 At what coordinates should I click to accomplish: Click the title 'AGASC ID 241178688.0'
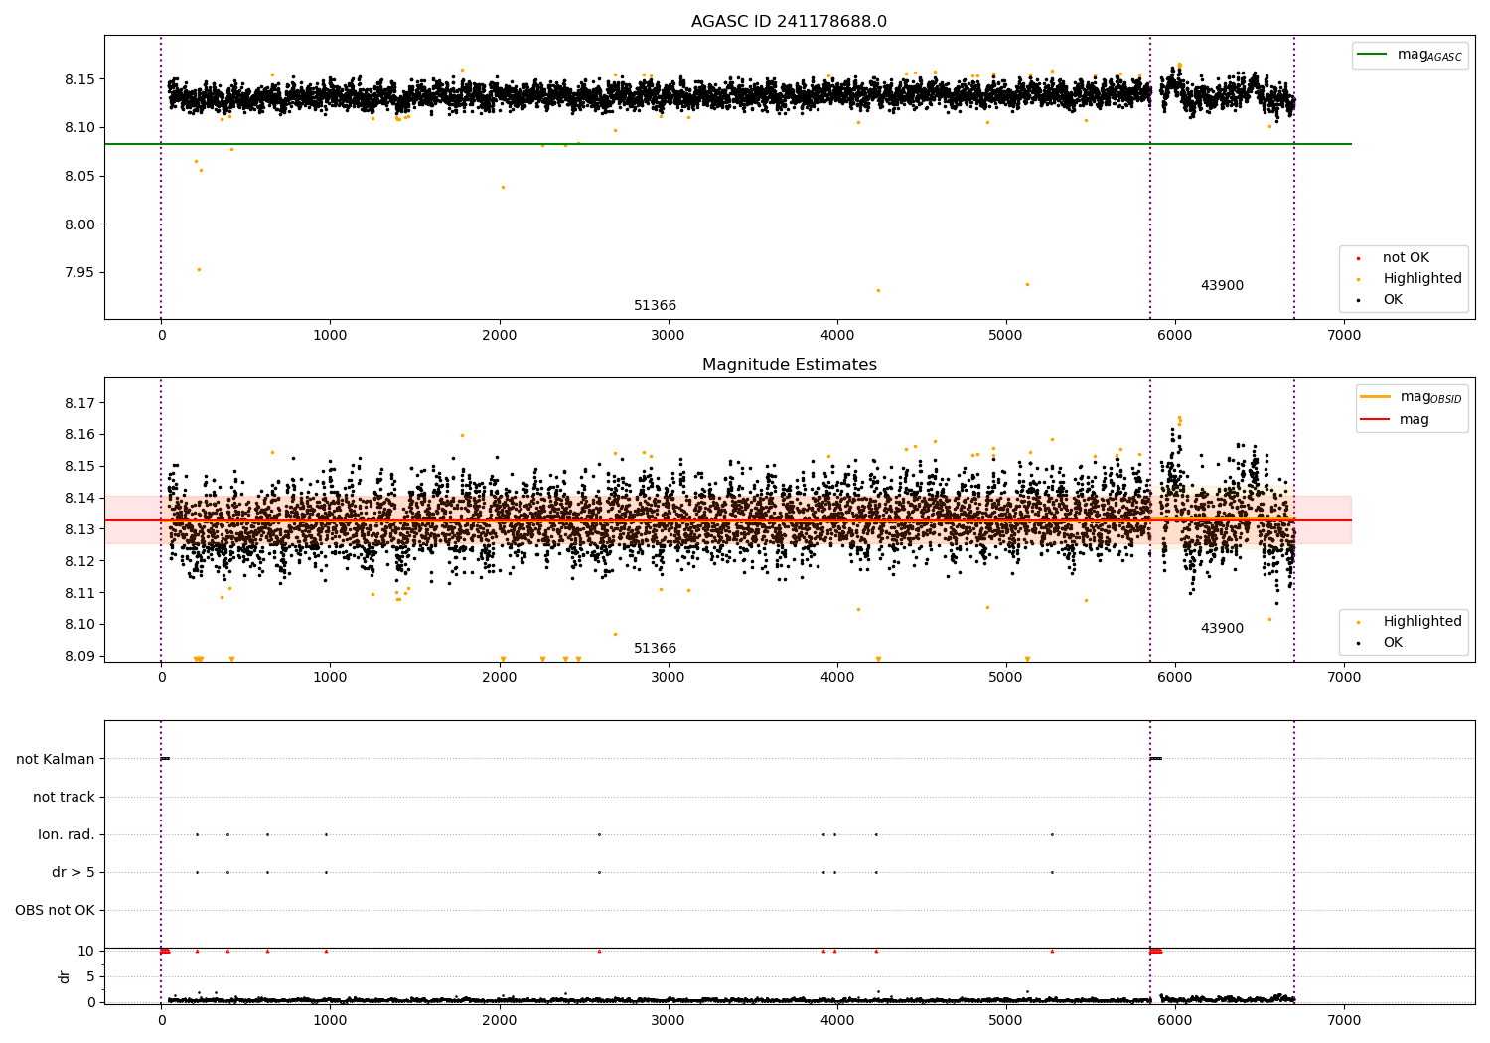tap(789, 22)
